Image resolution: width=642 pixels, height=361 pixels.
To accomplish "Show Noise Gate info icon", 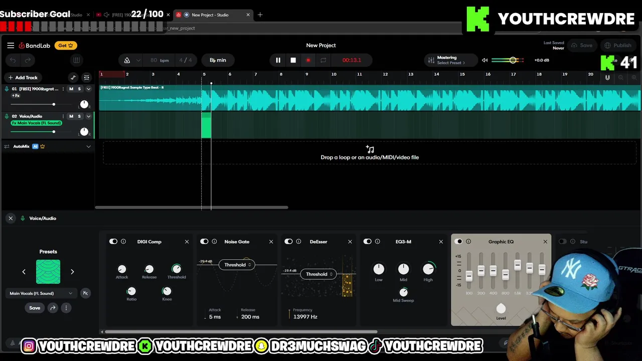I will (x=214, y=242).
